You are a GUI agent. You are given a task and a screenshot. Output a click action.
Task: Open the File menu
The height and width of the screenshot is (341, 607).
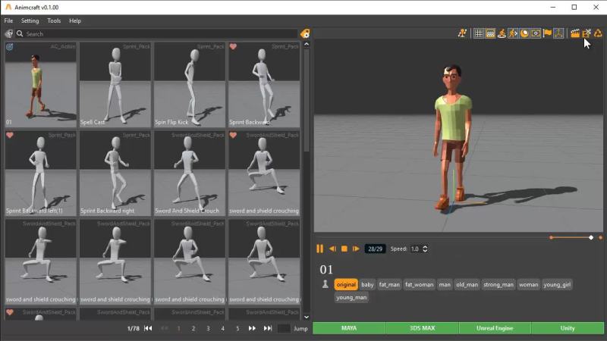click(x=8, y=21)
